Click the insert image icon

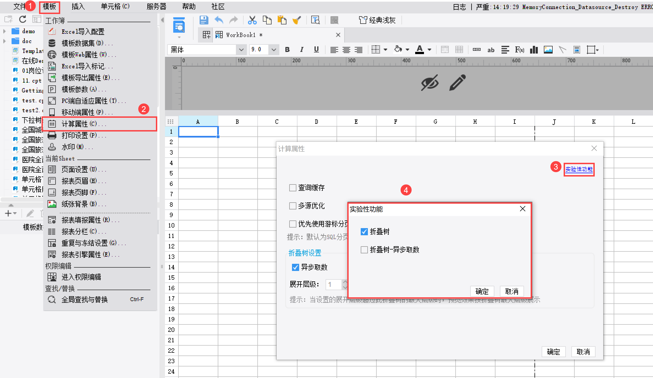coord(548,50)
